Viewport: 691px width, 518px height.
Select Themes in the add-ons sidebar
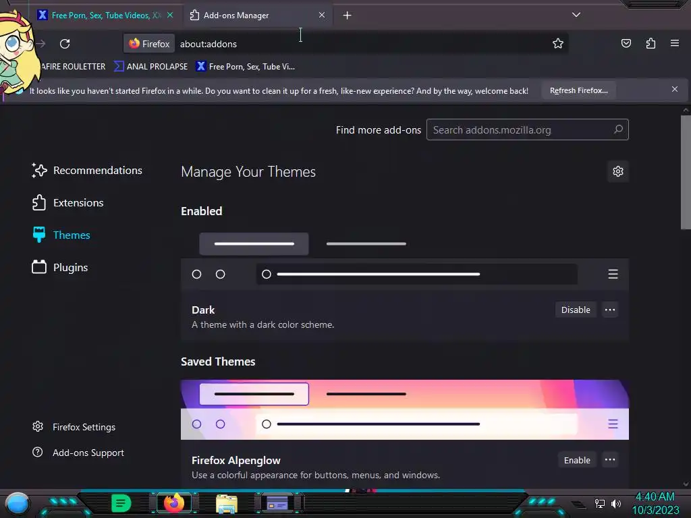click(61, 235)
